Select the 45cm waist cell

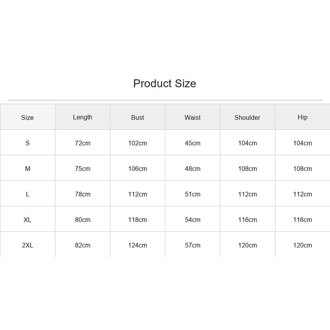(x=193, y=143)
